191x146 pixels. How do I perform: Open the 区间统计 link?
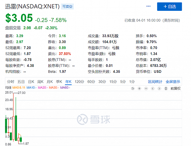[x=155, y=82]
